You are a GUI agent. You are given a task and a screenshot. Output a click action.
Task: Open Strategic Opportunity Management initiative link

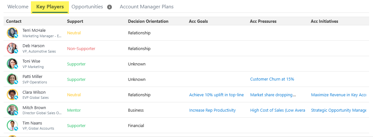(x=339, y=110)
